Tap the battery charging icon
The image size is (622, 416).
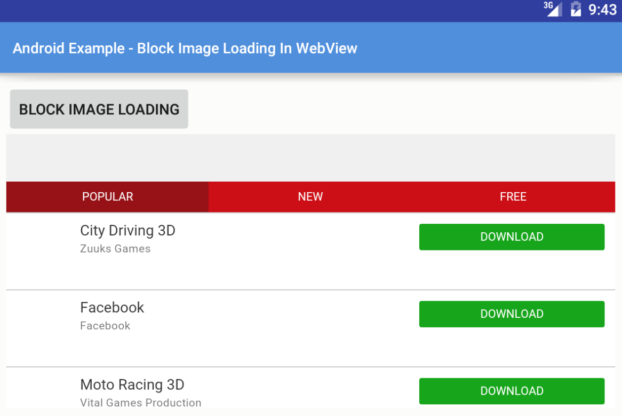click(576, 9)
